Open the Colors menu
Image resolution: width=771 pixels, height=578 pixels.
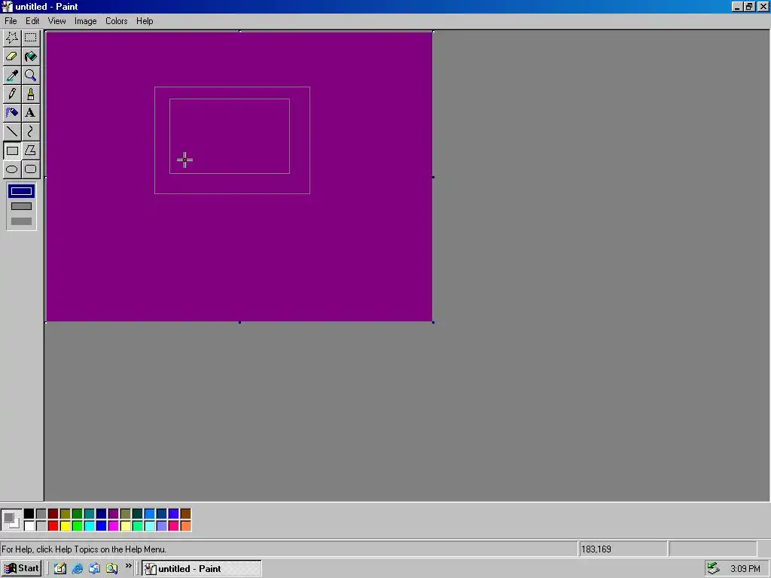tap(116, 21)
